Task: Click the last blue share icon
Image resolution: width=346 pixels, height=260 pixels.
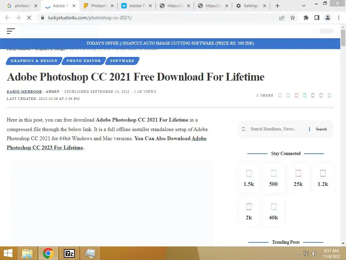Action: coord(329,95)
